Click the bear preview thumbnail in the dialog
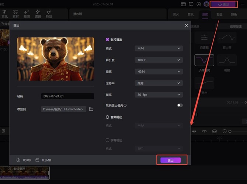This screenshot has height=184, width=247. [x=56, y=59]
